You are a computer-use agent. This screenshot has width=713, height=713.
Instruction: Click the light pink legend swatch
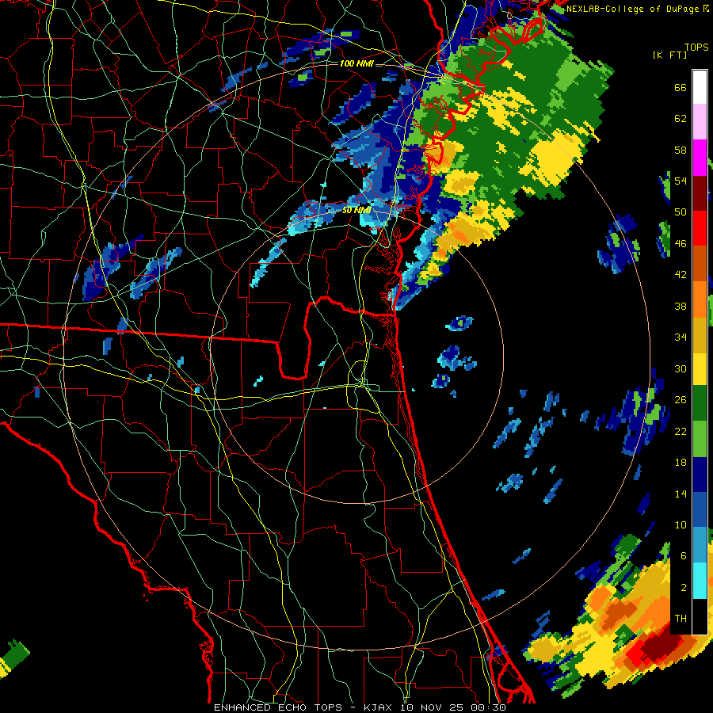click(x=700, y=121)
